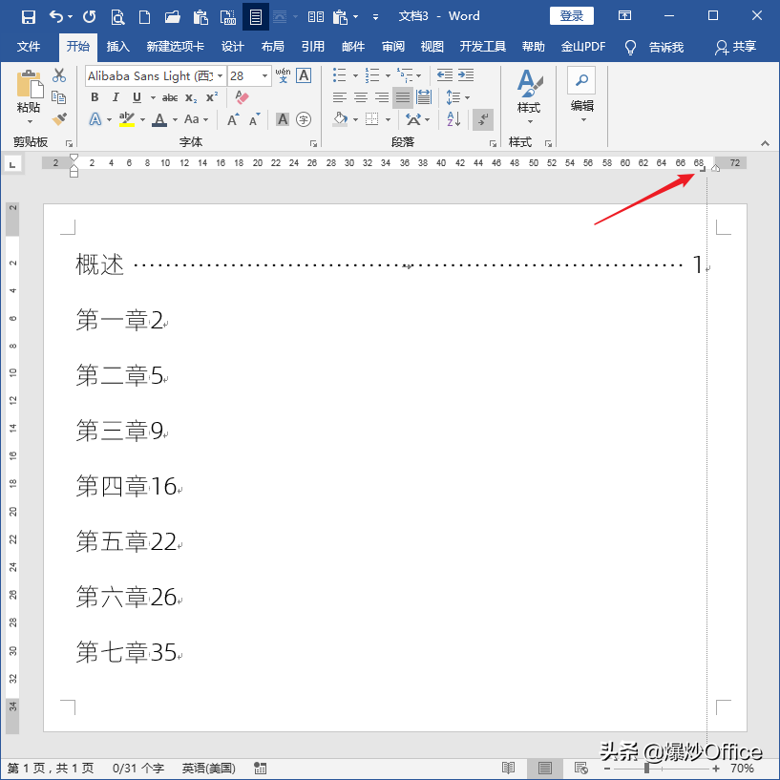Open word count 0/31 个字 in status bar
Screen dimensions: 780x780
point(138,768)
